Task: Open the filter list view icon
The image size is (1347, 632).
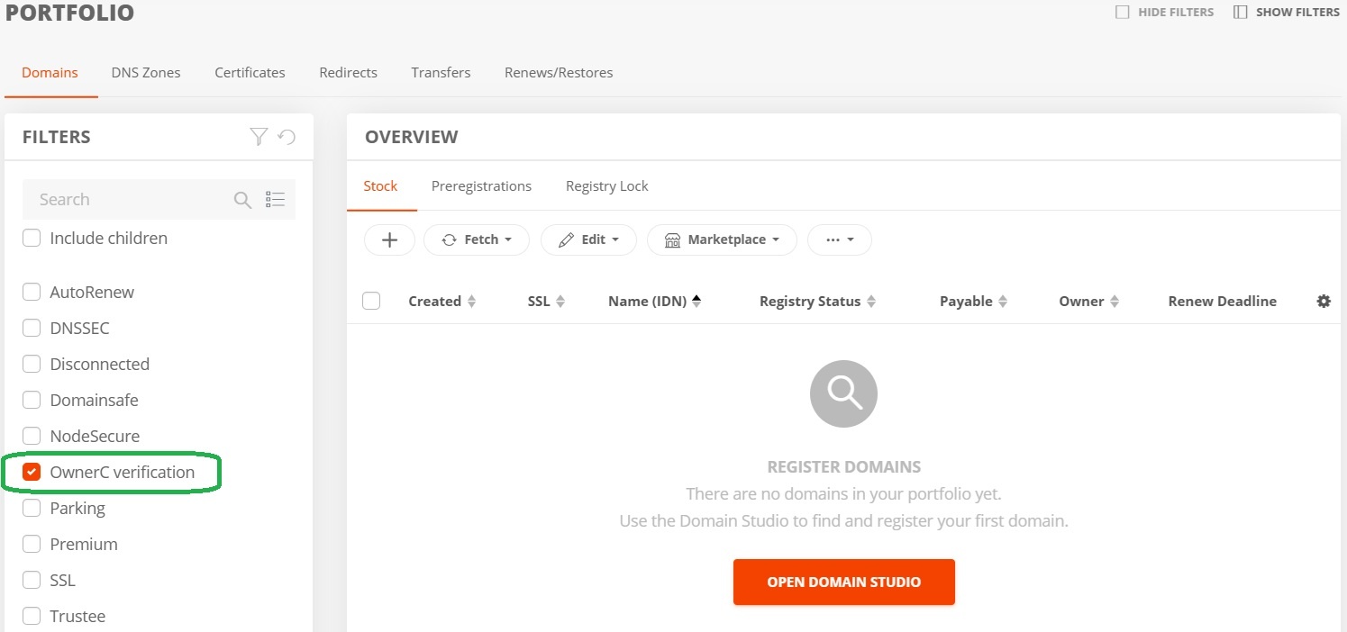Action: click(275, 200)
